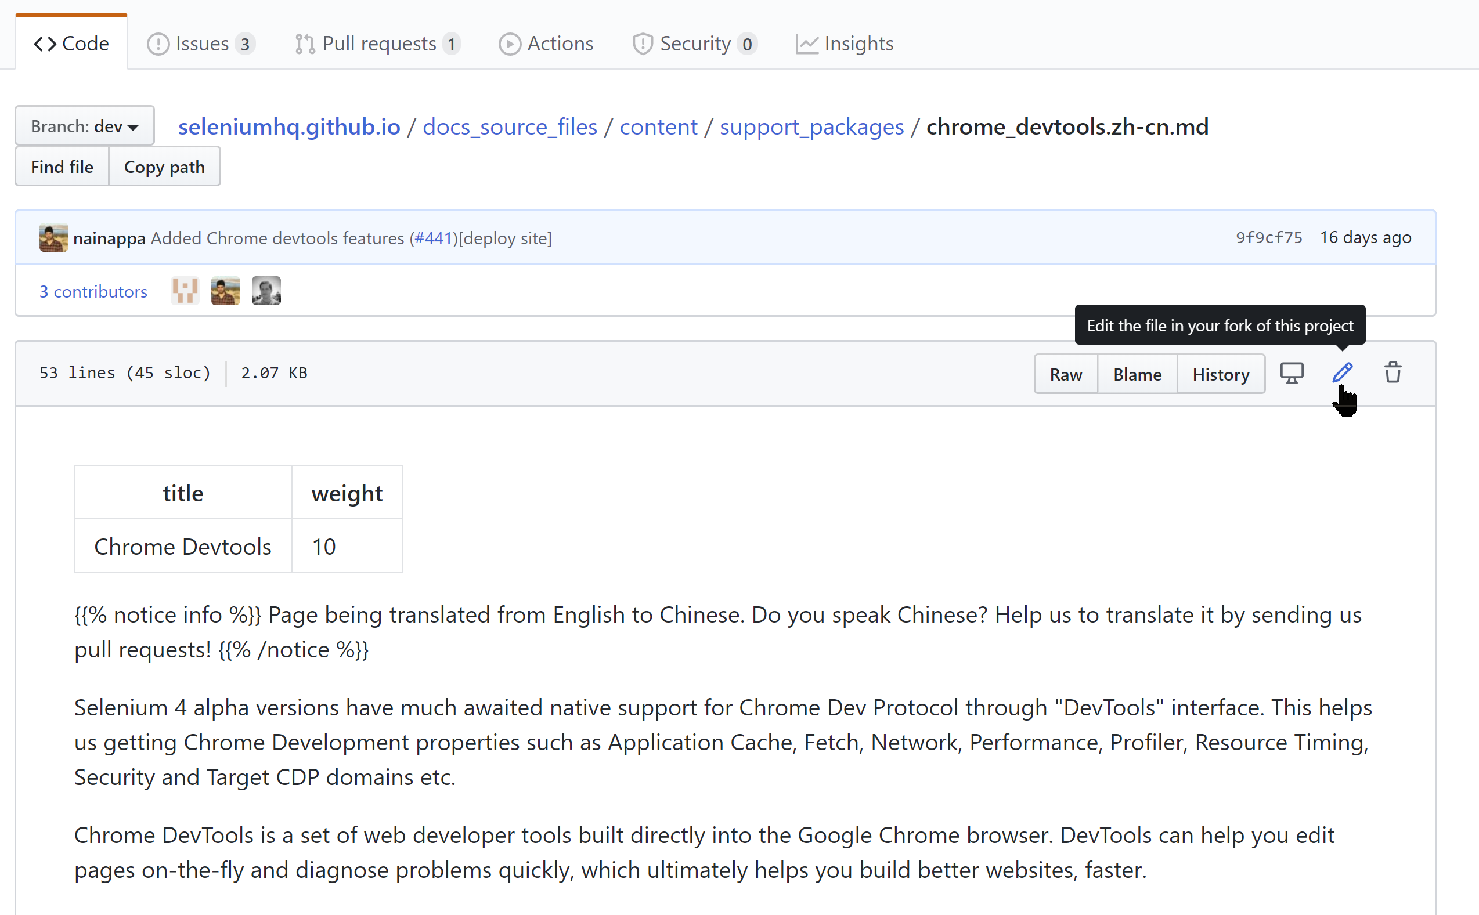View the Raw file

click(1066, 375)
